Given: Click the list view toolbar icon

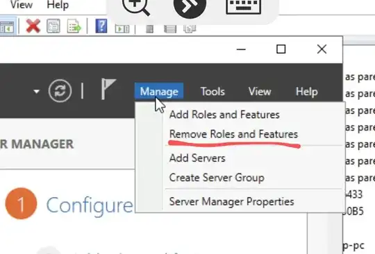Looking at the screenshot, I should pos(170,29).
